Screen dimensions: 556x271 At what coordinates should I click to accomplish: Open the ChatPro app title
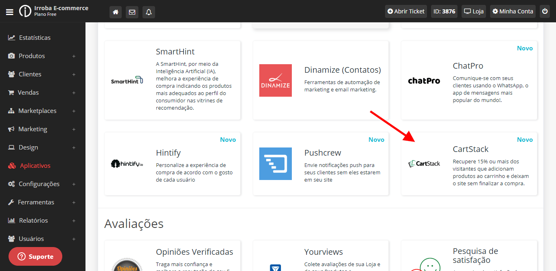coord(468,66)
